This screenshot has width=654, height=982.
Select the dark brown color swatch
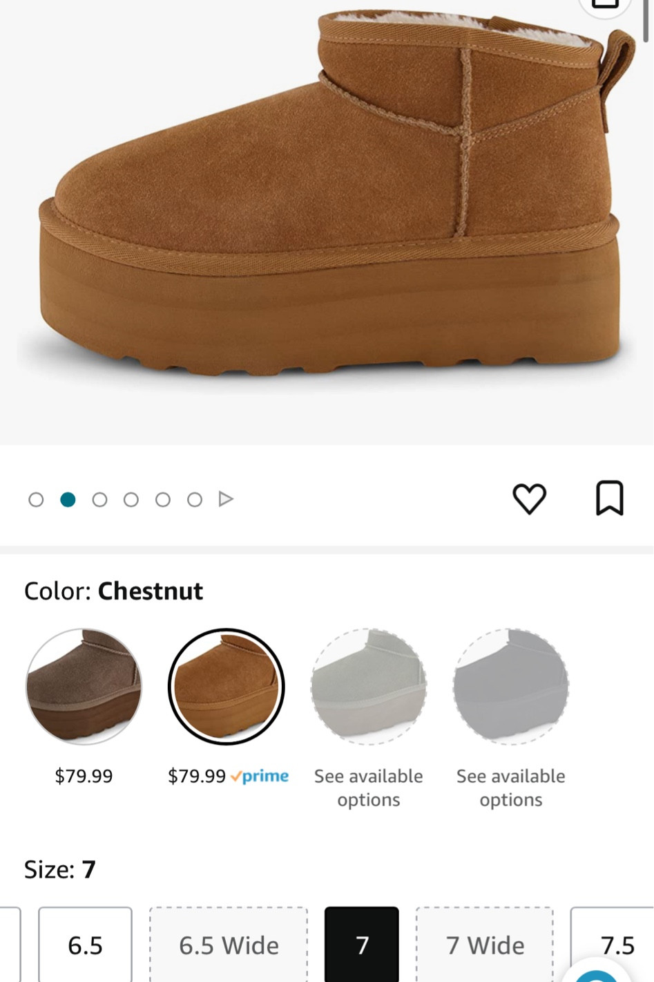pos(84,687)
